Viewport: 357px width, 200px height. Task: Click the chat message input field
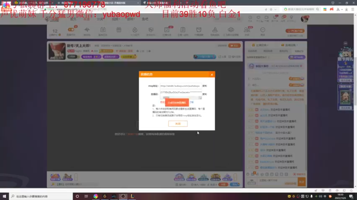pos(278,182)
